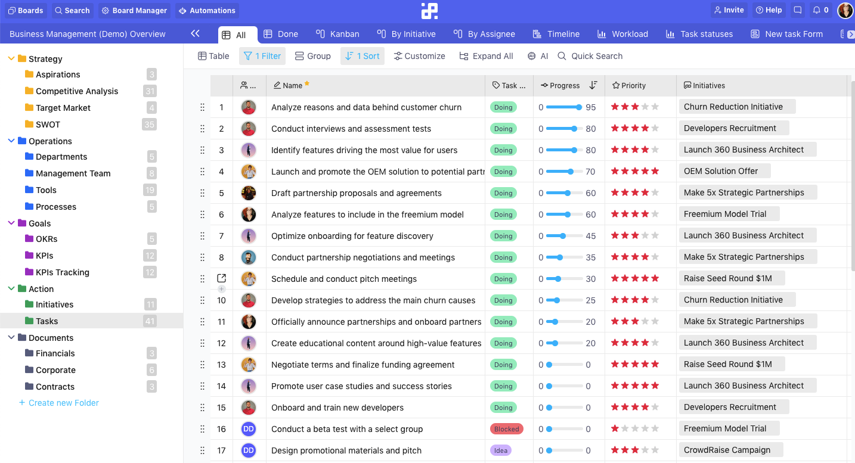
Task: Switch to the Kanban tab
Action: coord(337,34)
